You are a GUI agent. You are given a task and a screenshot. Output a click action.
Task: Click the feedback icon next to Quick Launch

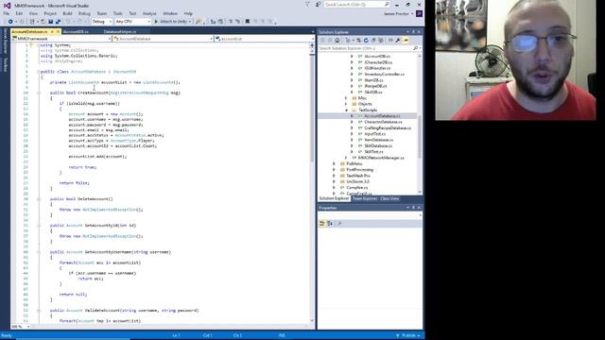tap(318, 4)
